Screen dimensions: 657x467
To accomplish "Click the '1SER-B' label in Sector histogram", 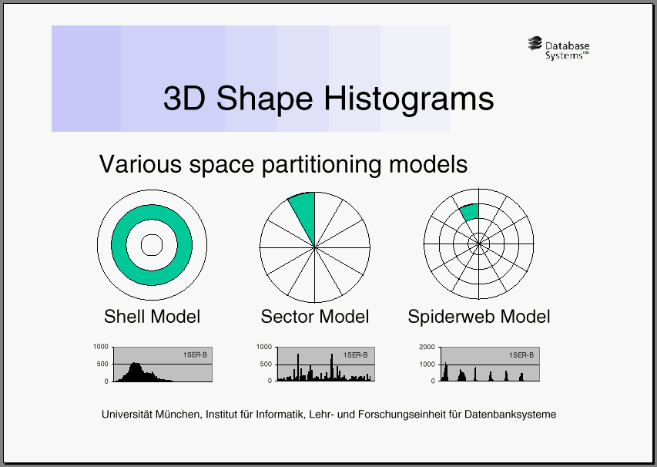I will [x=355, y=355].
